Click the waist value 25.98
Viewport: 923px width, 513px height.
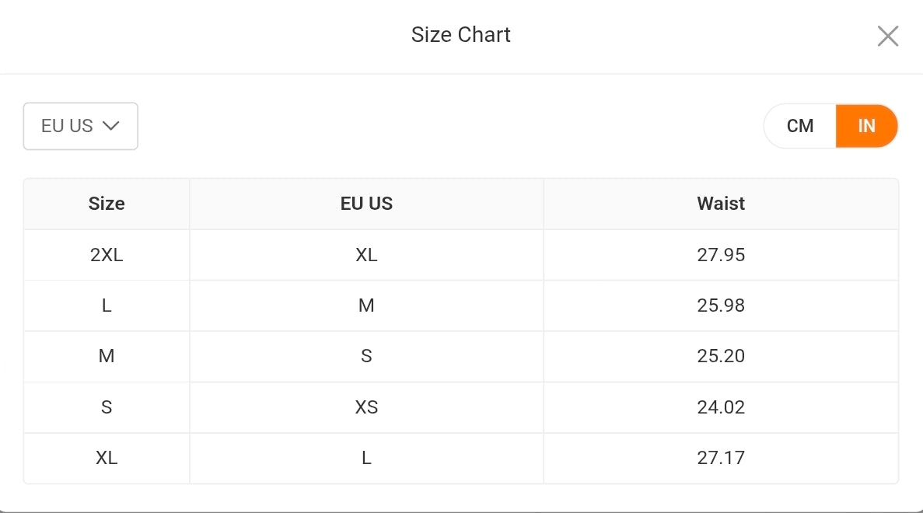721,305
